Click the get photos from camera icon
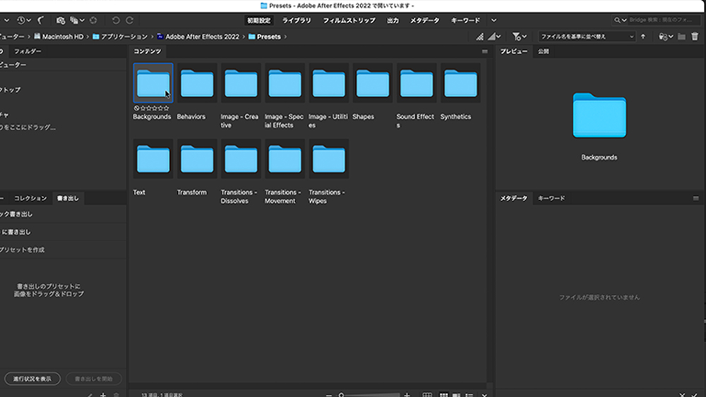This screenshot has width=706, height=397. (x=61, y=20)
